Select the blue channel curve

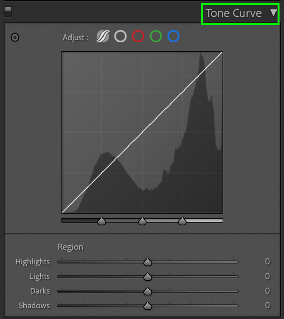click(173, 37)
